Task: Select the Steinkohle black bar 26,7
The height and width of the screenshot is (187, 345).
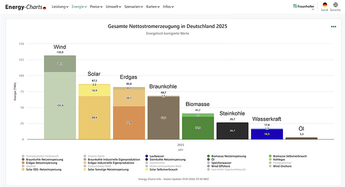Action: (232, 131)
